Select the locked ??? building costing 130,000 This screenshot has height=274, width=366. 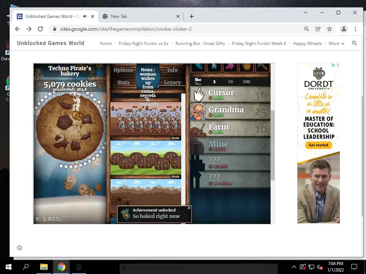pos(230,163)
